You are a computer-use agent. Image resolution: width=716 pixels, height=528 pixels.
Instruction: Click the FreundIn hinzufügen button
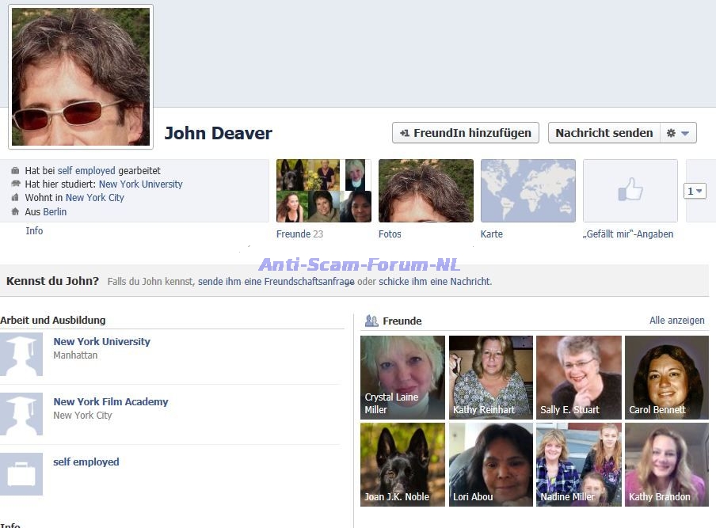coord(466,133)
